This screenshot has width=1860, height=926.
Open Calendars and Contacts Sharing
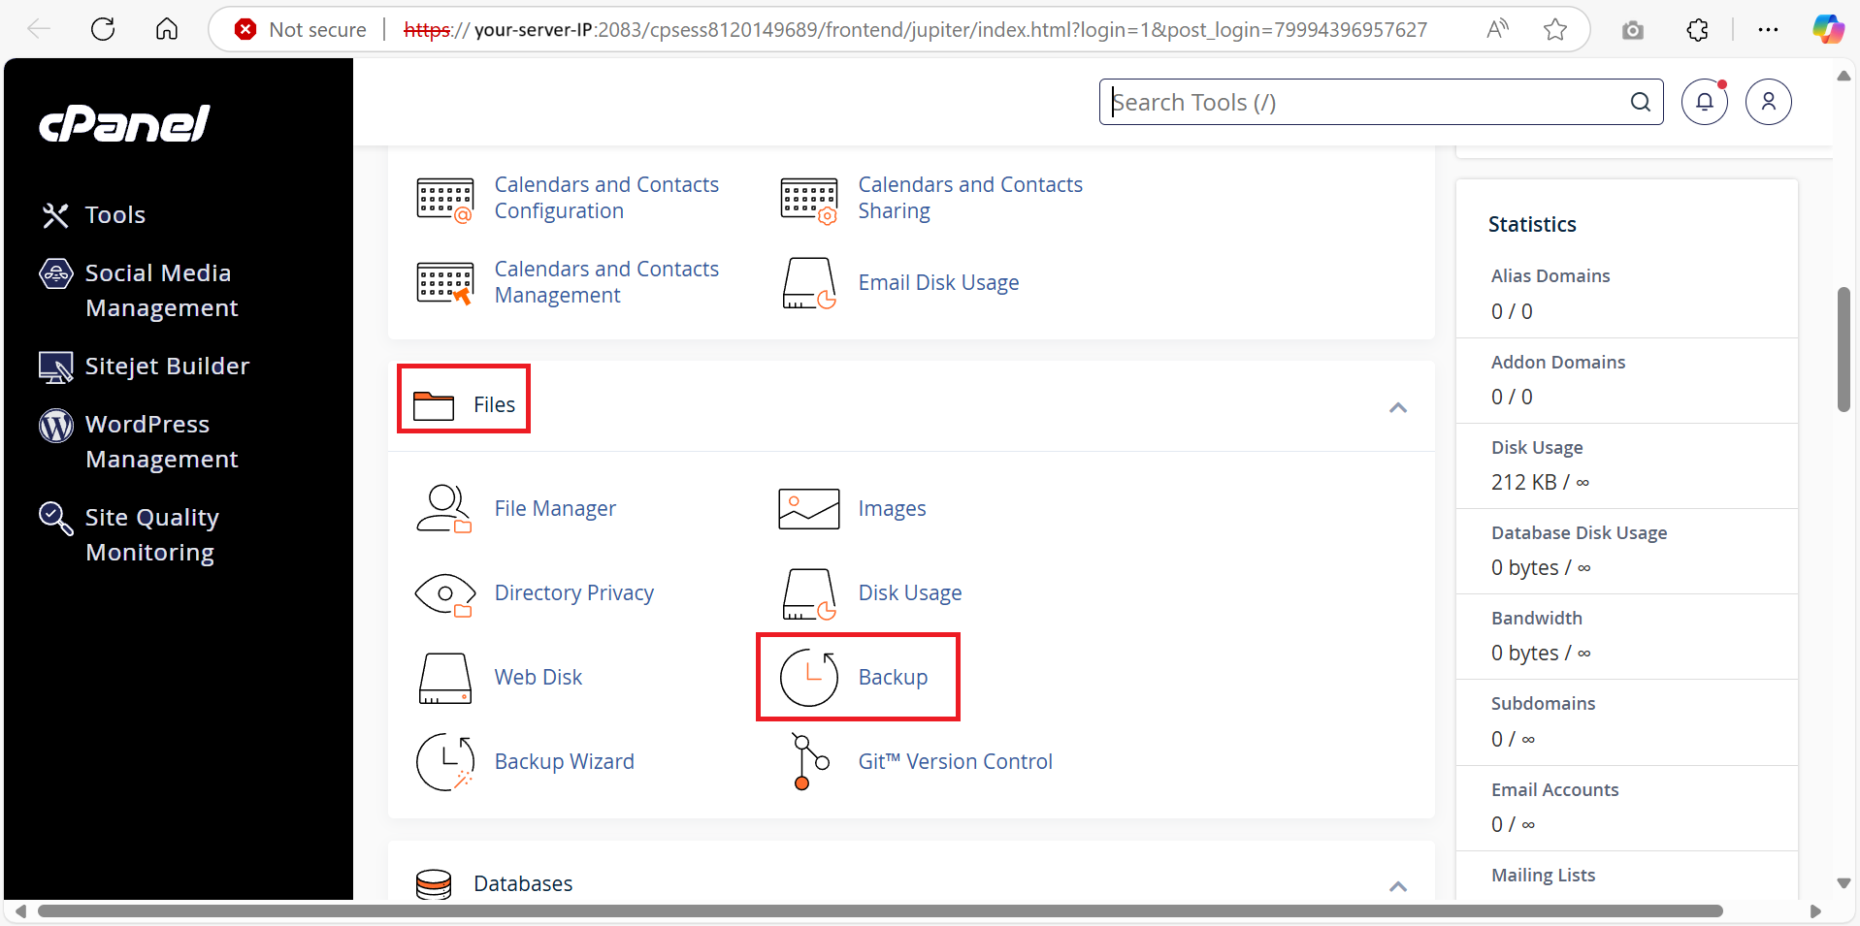[970, 198]
